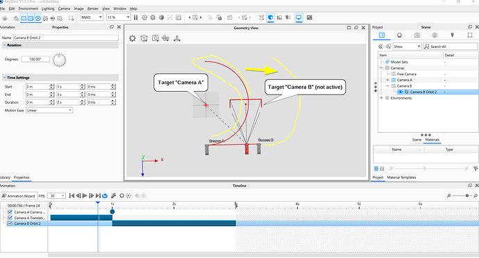
Task: Open the geometry view settings gear icon
Action: click(x=133, y=38)
